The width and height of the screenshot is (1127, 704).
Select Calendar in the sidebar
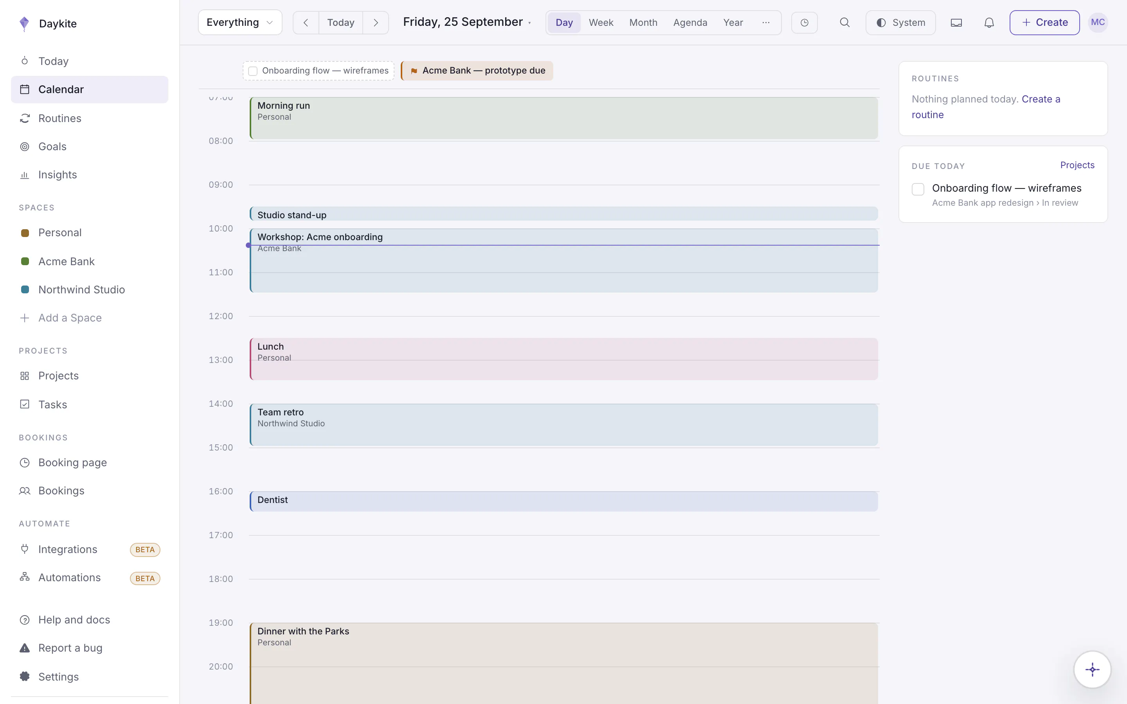pyautogui.click(x=89, y=90)
